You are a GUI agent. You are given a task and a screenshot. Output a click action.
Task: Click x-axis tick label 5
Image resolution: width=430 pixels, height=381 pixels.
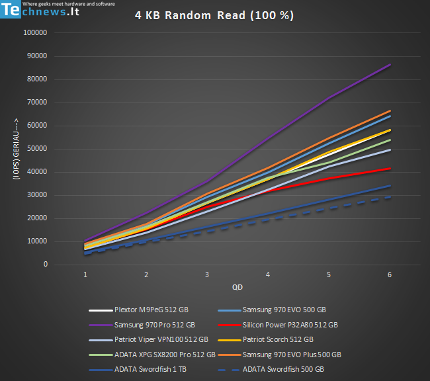(329, 275)
